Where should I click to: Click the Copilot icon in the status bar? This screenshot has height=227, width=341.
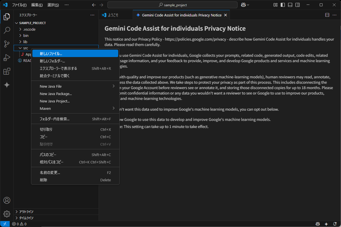317,224
